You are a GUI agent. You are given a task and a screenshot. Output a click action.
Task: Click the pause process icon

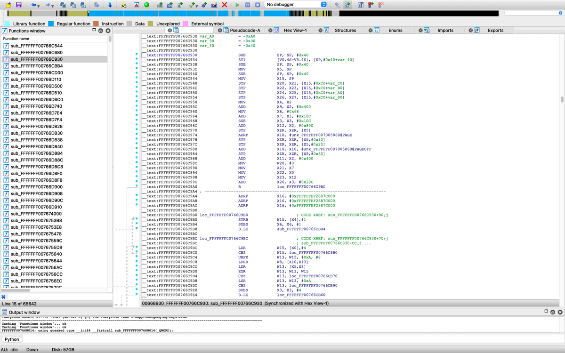pyautogui.click(x=247, y=5)
